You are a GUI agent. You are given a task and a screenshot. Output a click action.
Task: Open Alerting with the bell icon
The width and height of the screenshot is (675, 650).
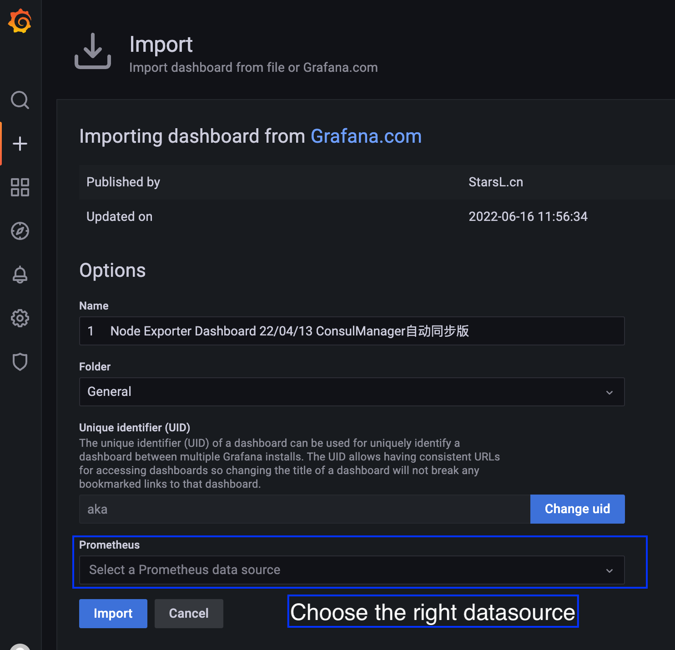[20, 275]
